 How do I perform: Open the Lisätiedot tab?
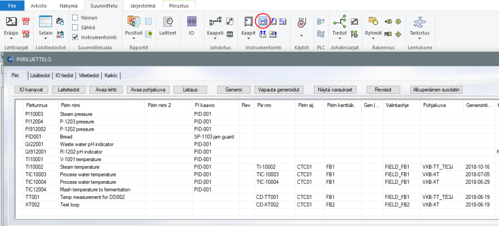(x=39, y=75)
